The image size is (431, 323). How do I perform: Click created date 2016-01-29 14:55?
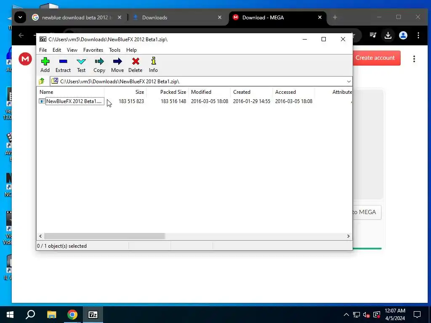coord(252,101)
